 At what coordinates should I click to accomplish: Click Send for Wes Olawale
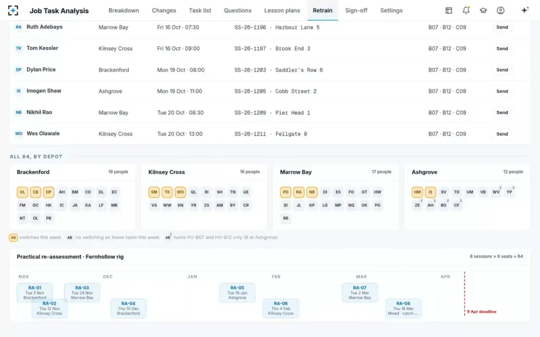tap(502, 134)
